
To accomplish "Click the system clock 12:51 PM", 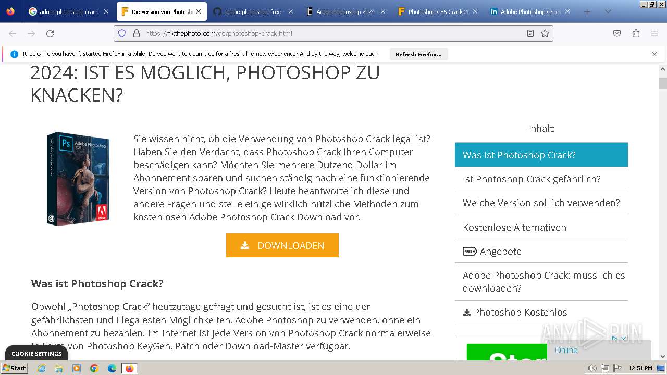I will (640, 368).
